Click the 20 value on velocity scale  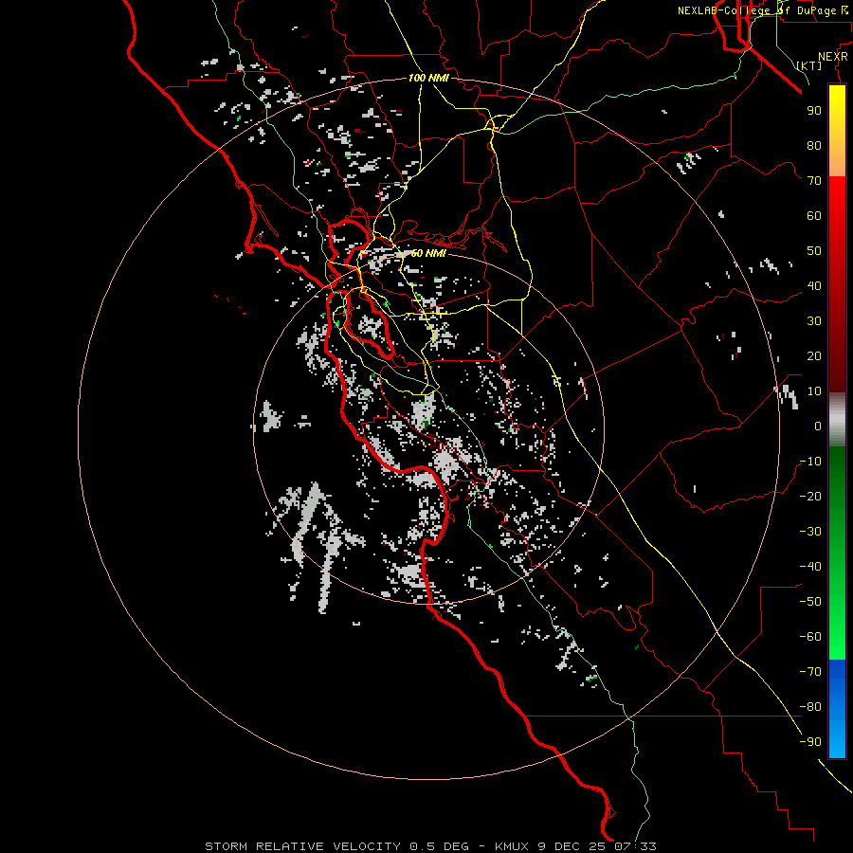[x=814, y=356]
